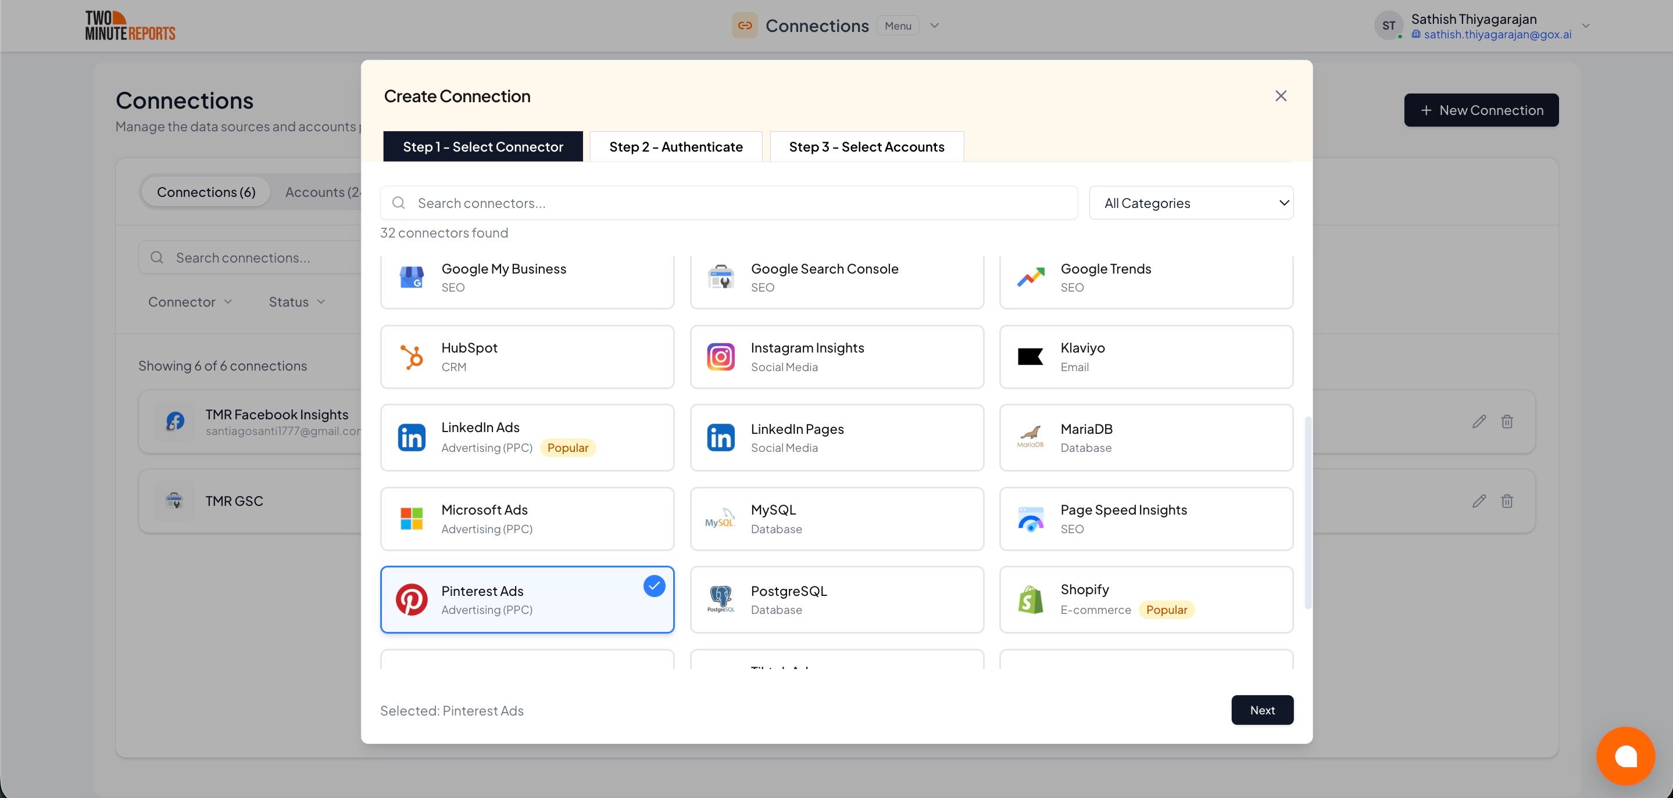This screenshot has height=798, width=1673.
Task: Click the connector list scrollbar
Action: 1307,512
